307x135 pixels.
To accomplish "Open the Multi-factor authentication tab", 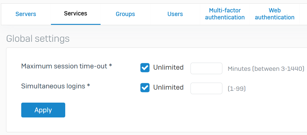I will (225, 14).
